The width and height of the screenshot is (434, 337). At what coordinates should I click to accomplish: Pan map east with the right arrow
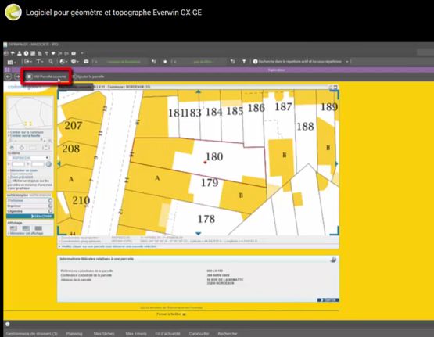pyautogui.click(x=337, y=163)
